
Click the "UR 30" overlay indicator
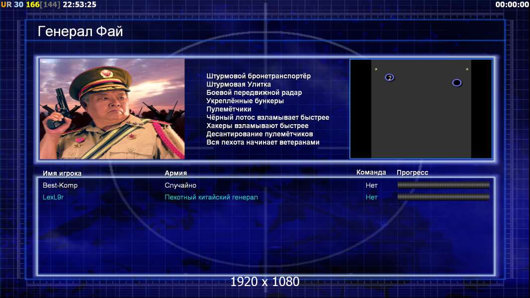(x=12, y=4)
